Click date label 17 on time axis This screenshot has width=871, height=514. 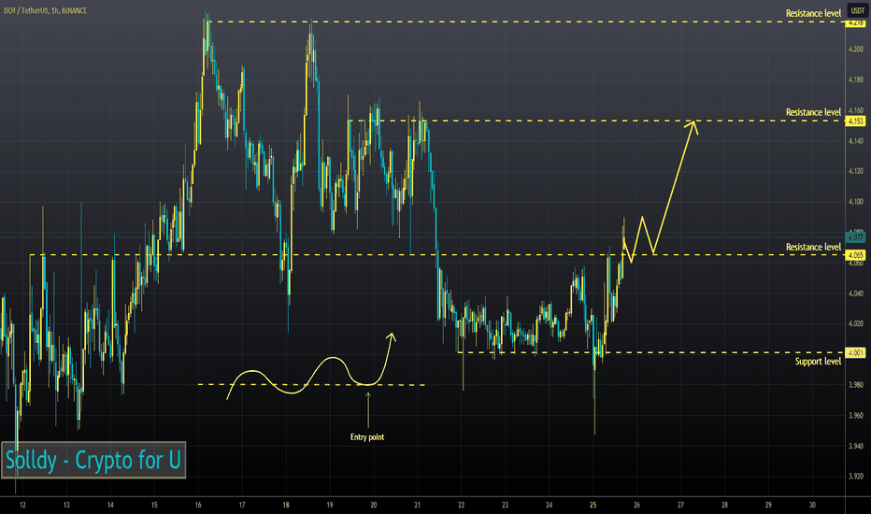(242, 505)
